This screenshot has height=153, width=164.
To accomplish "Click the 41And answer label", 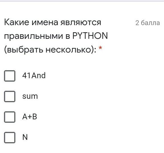I will [34, 76].
